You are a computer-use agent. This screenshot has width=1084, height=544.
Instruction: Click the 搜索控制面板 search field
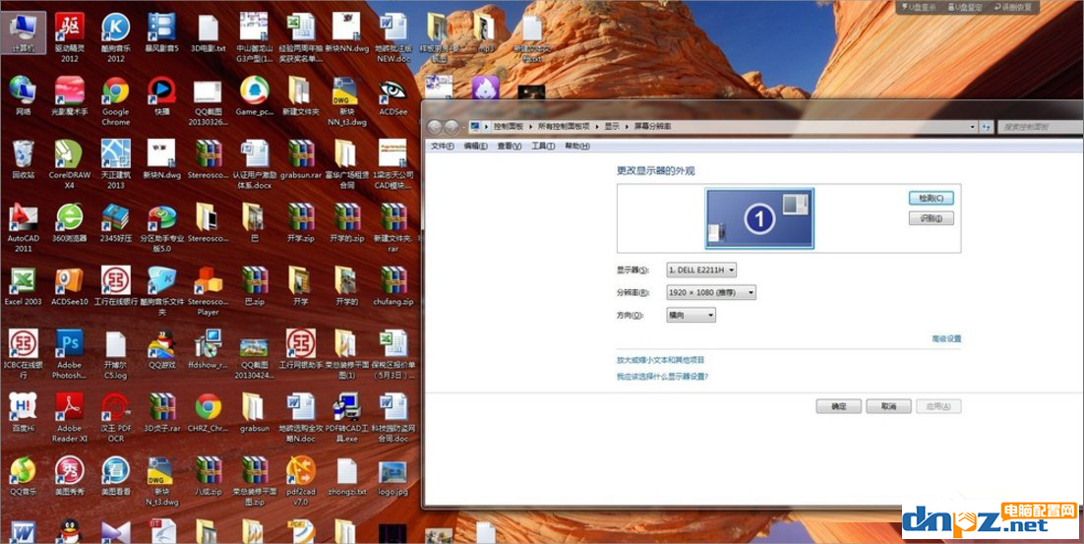1039,127
